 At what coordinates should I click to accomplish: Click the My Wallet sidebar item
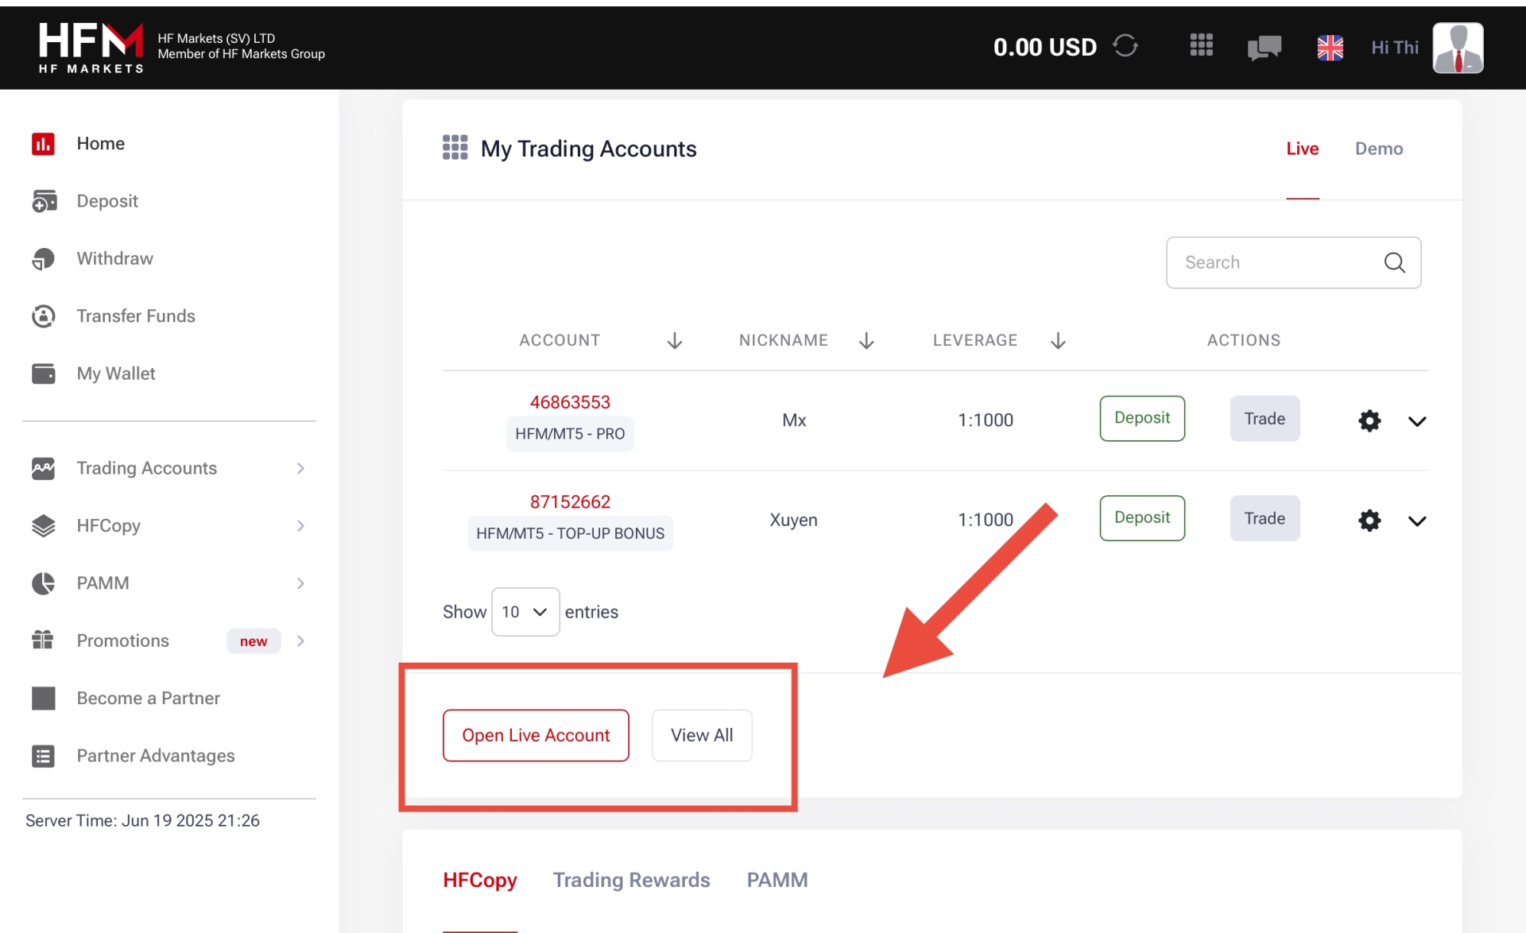coord(115,374)
